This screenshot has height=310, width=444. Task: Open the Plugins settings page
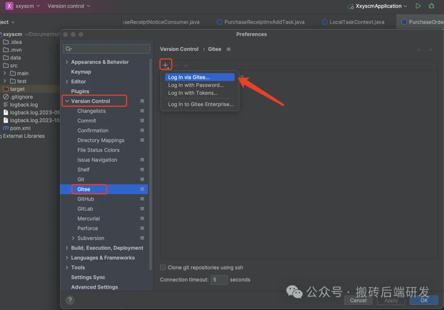pos(80,91)
